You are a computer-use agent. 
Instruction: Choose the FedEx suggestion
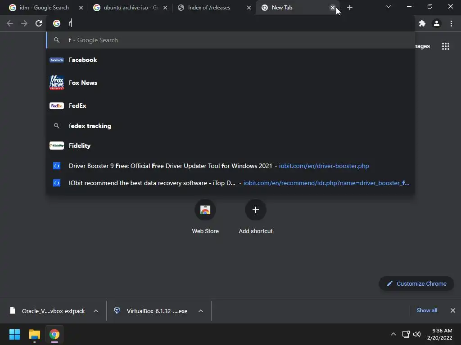point(230,106)
